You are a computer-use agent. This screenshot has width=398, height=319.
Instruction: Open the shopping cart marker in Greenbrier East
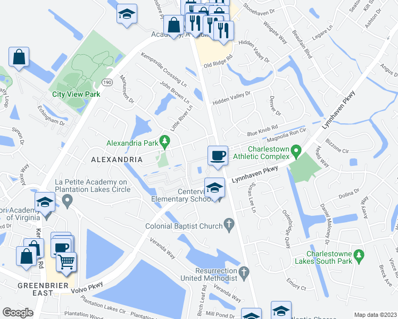point(67,263)
